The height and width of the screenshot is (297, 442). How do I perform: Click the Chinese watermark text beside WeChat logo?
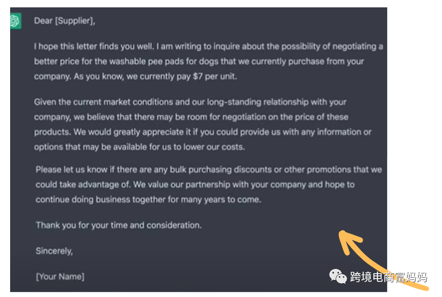click(x=388, y=277)
